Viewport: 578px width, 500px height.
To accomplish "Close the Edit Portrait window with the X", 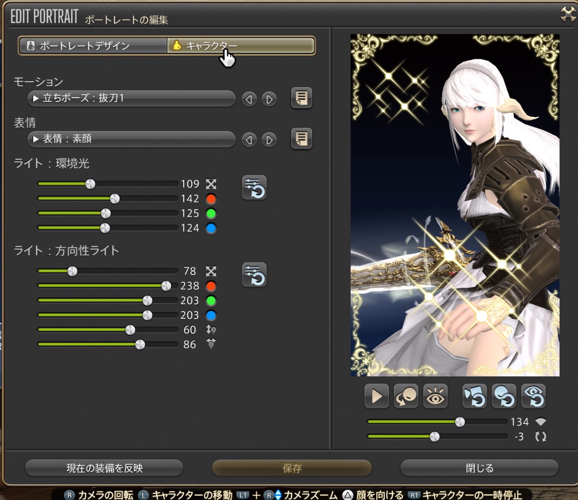I will point(568,15).
